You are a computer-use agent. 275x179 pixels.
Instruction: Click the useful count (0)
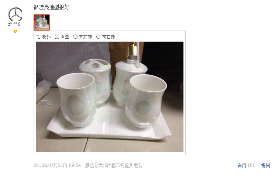(251, 165)
